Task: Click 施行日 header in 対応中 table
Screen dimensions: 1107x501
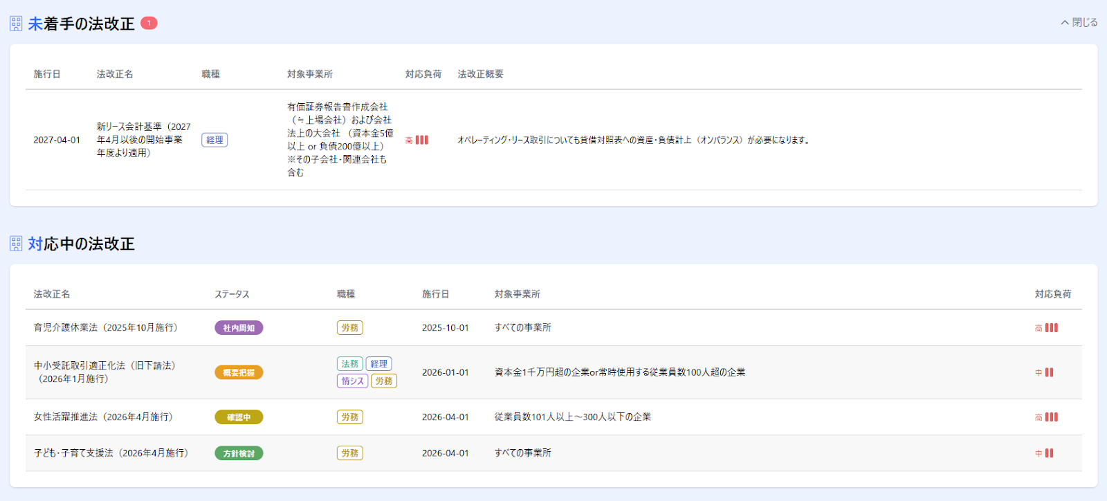Action: 436,294
